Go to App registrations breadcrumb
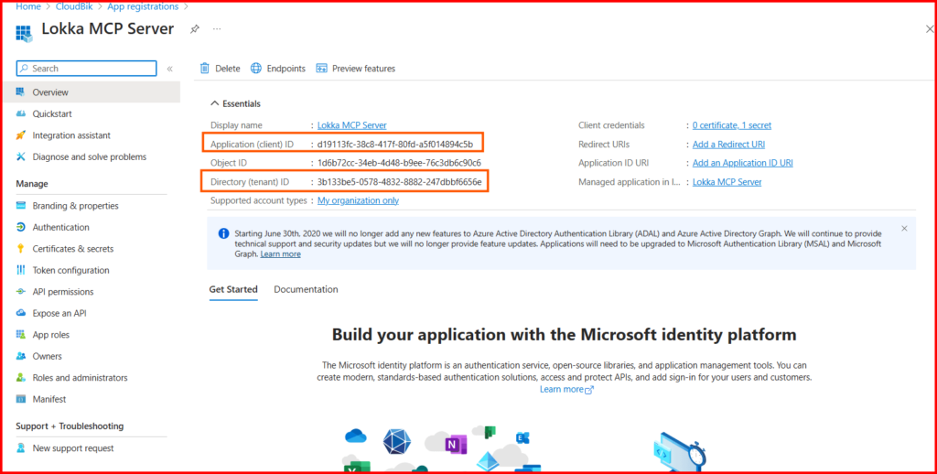 tap(143, 6)
